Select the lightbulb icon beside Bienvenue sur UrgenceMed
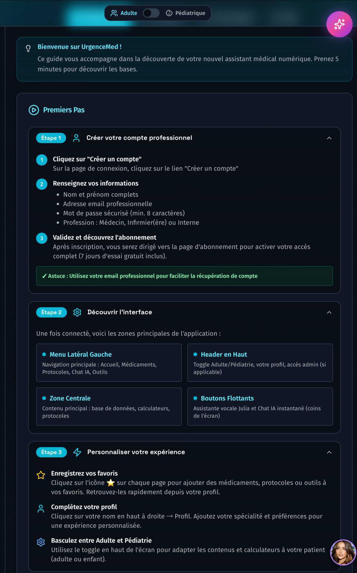The image size is (357, 573). coord(28,48)
